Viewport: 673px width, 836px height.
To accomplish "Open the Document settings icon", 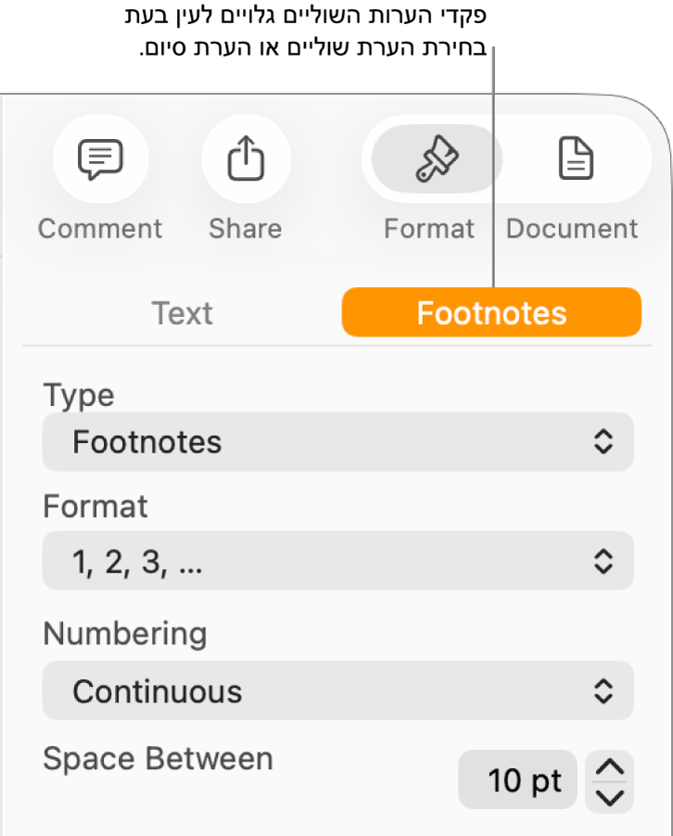I will tap(576, 161).
